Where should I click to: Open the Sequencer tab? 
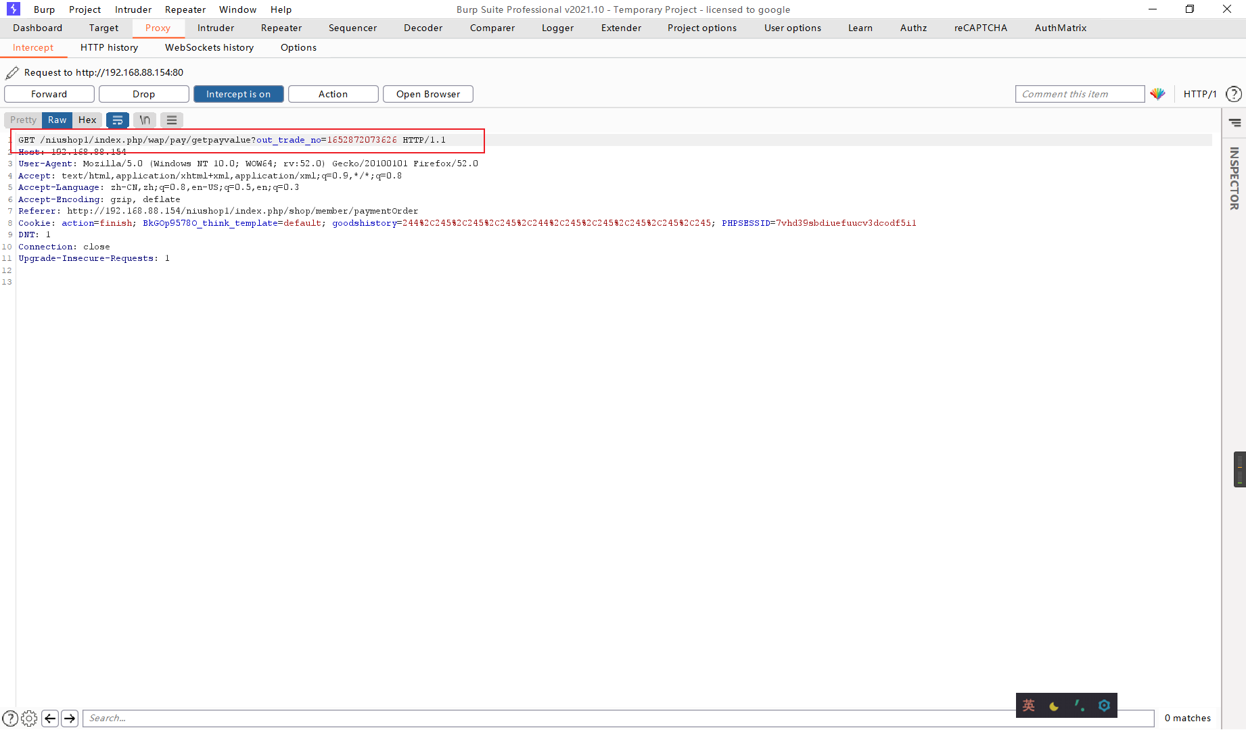point(353,28)
